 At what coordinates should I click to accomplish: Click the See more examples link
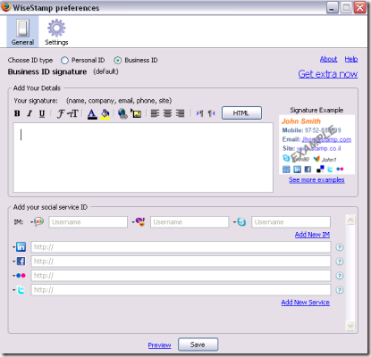pos(316,180)
